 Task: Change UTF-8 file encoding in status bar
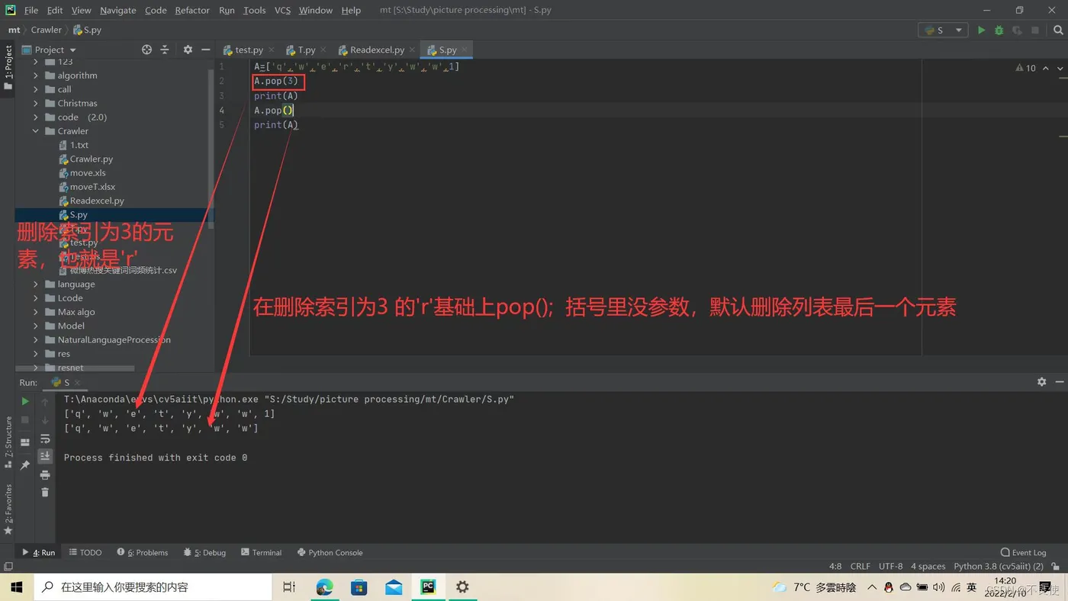click(891, 566)
